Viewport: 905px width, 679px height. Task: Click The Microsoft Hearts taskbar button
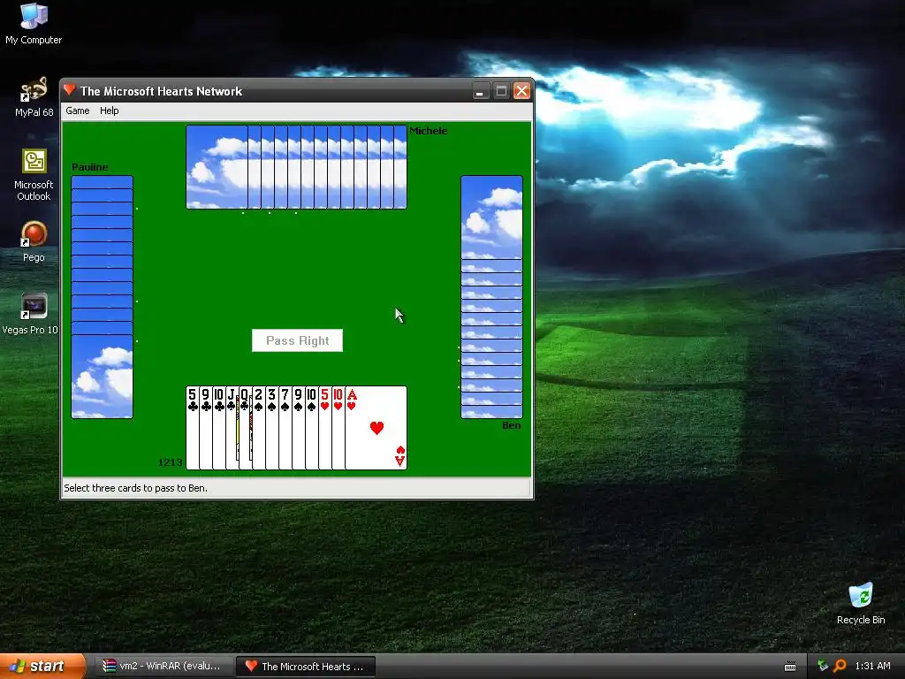[306, 667]
